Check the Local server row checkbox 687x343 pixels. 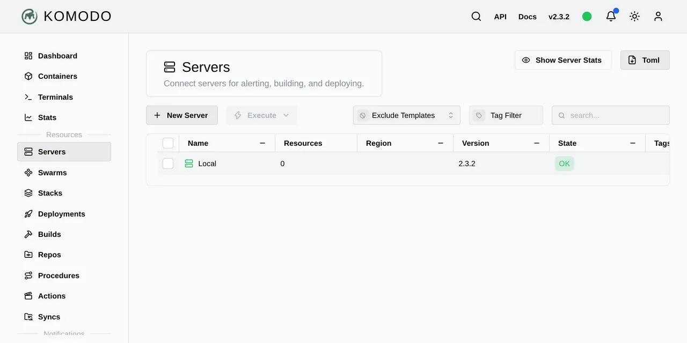click(168, 163)
